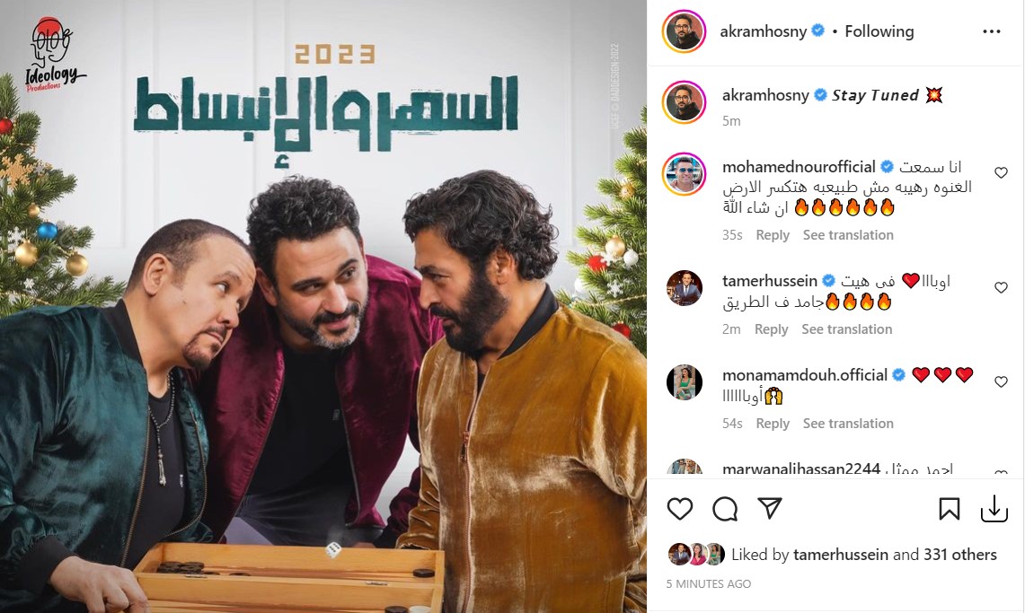Like mohamednourofficial's comment
Image resolution: width=1025 pixels, height=613 pixels.
pyautogui.click(x=1001, y=172)
